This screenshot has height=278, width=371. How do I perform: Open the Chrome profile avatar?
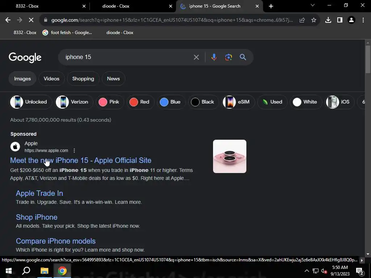coord(351,20)
